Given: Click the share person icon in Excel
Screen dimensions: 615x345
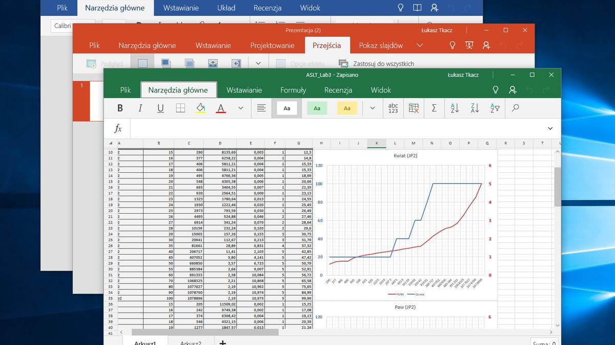Looking at the screenshot, I should (512, 90).
